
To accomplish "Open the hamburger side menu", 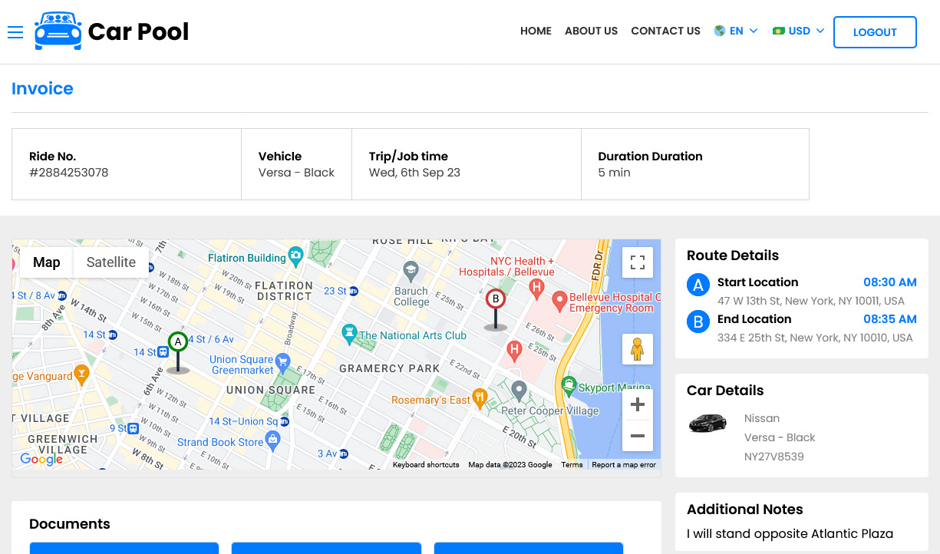I will pyautogui.click(x=15, y=32).
